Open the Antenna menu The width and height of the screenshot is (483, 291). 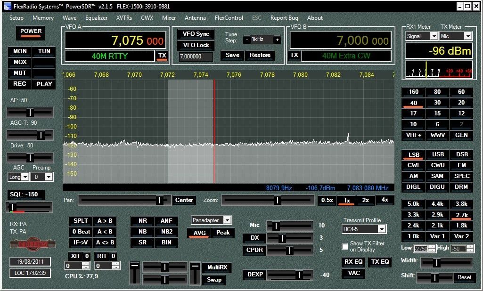point(195,18)
